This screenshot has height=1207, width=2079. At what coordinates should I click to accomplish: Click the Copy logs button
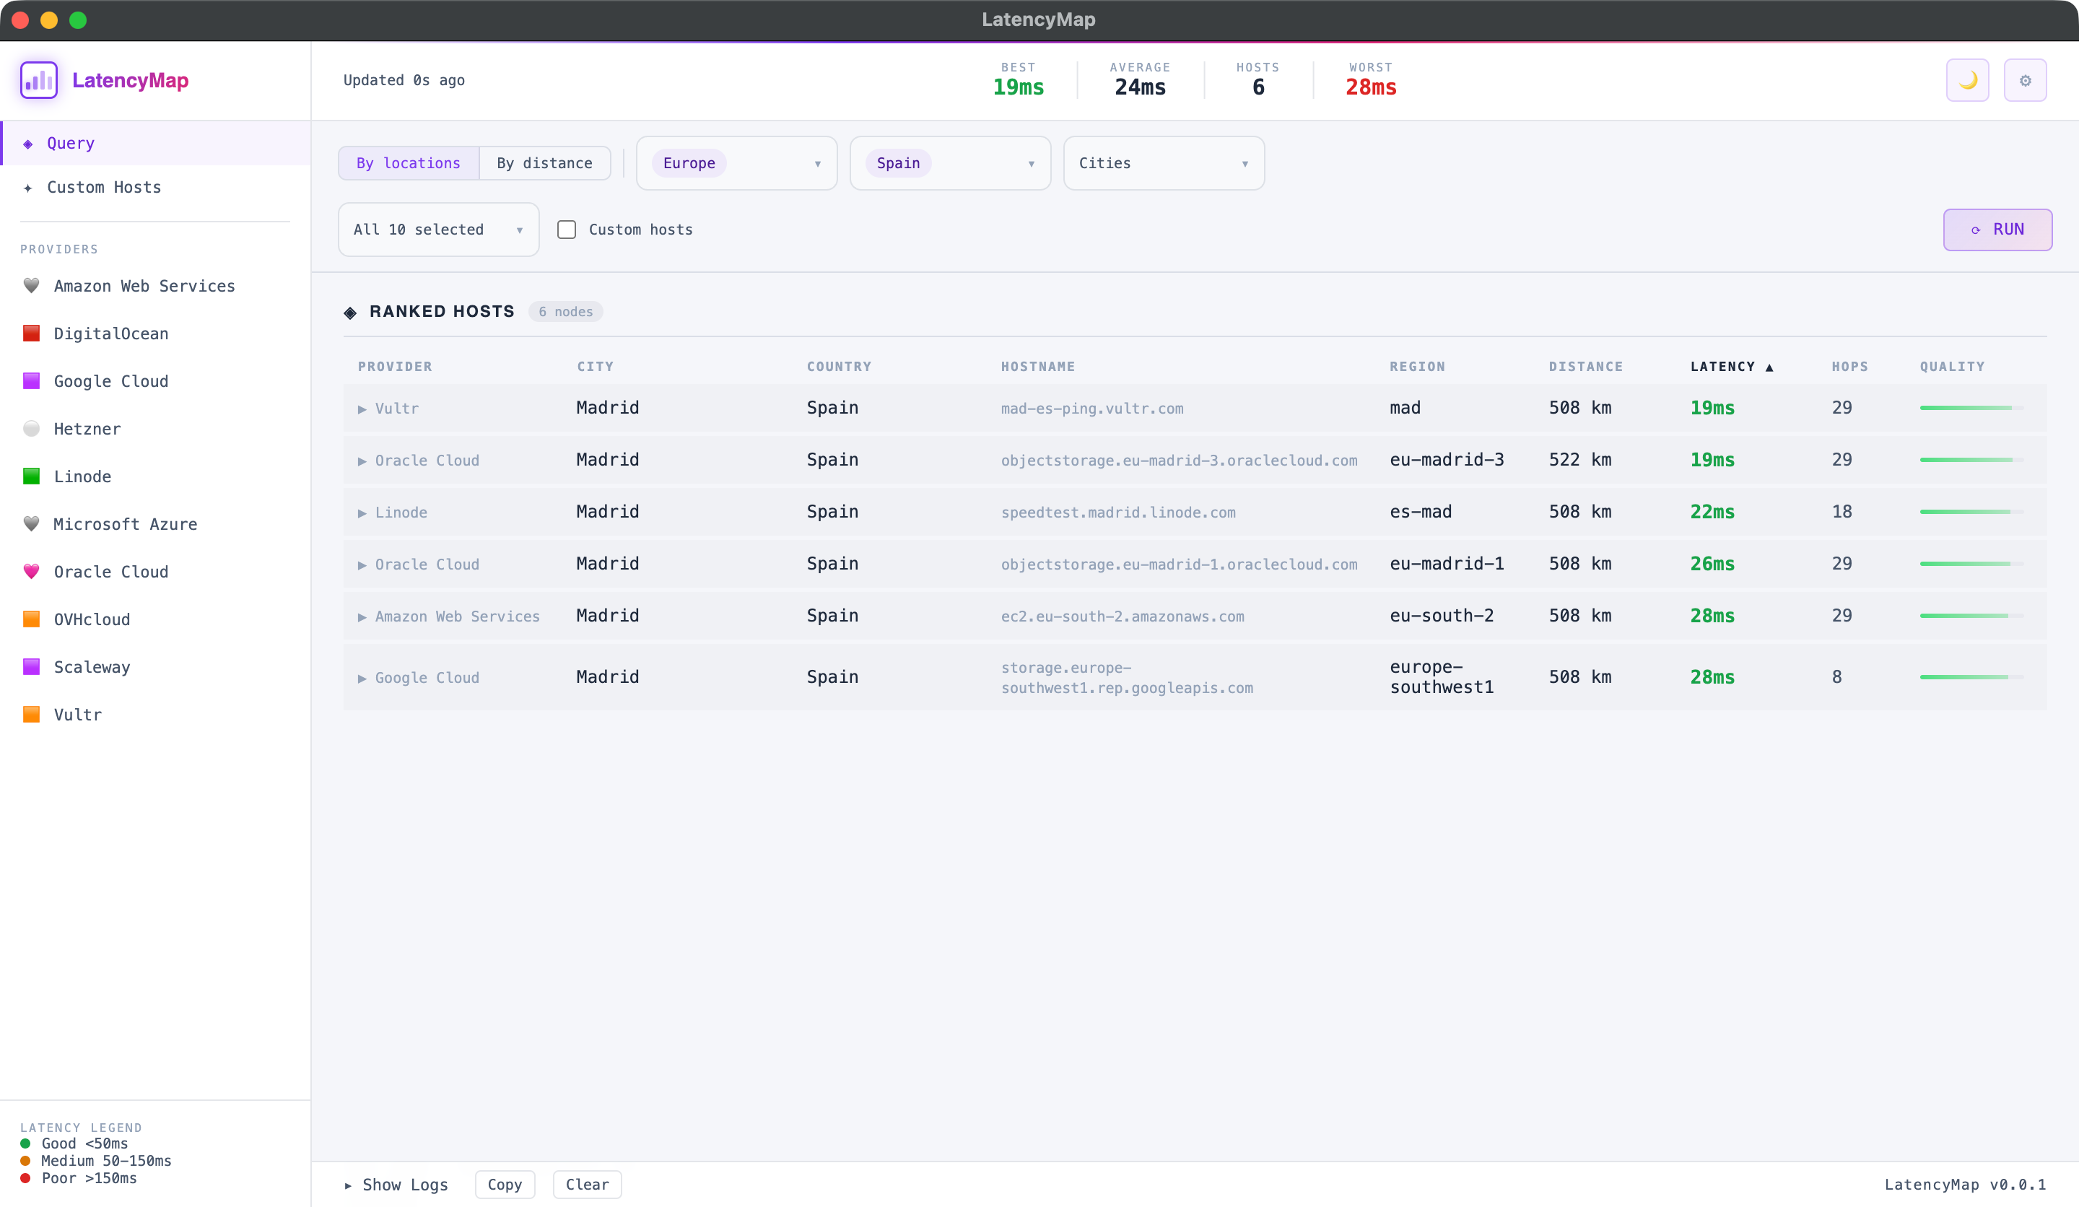[x=504, y=1184]
